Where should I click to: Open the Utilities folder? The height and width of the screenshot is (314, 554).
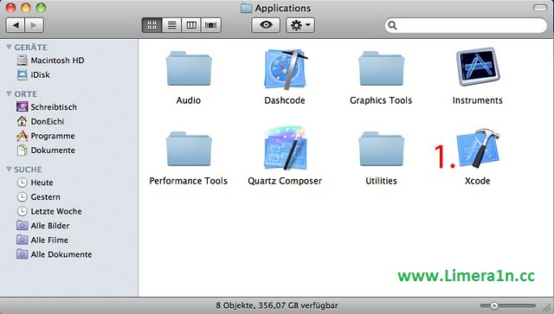point(381,149)
